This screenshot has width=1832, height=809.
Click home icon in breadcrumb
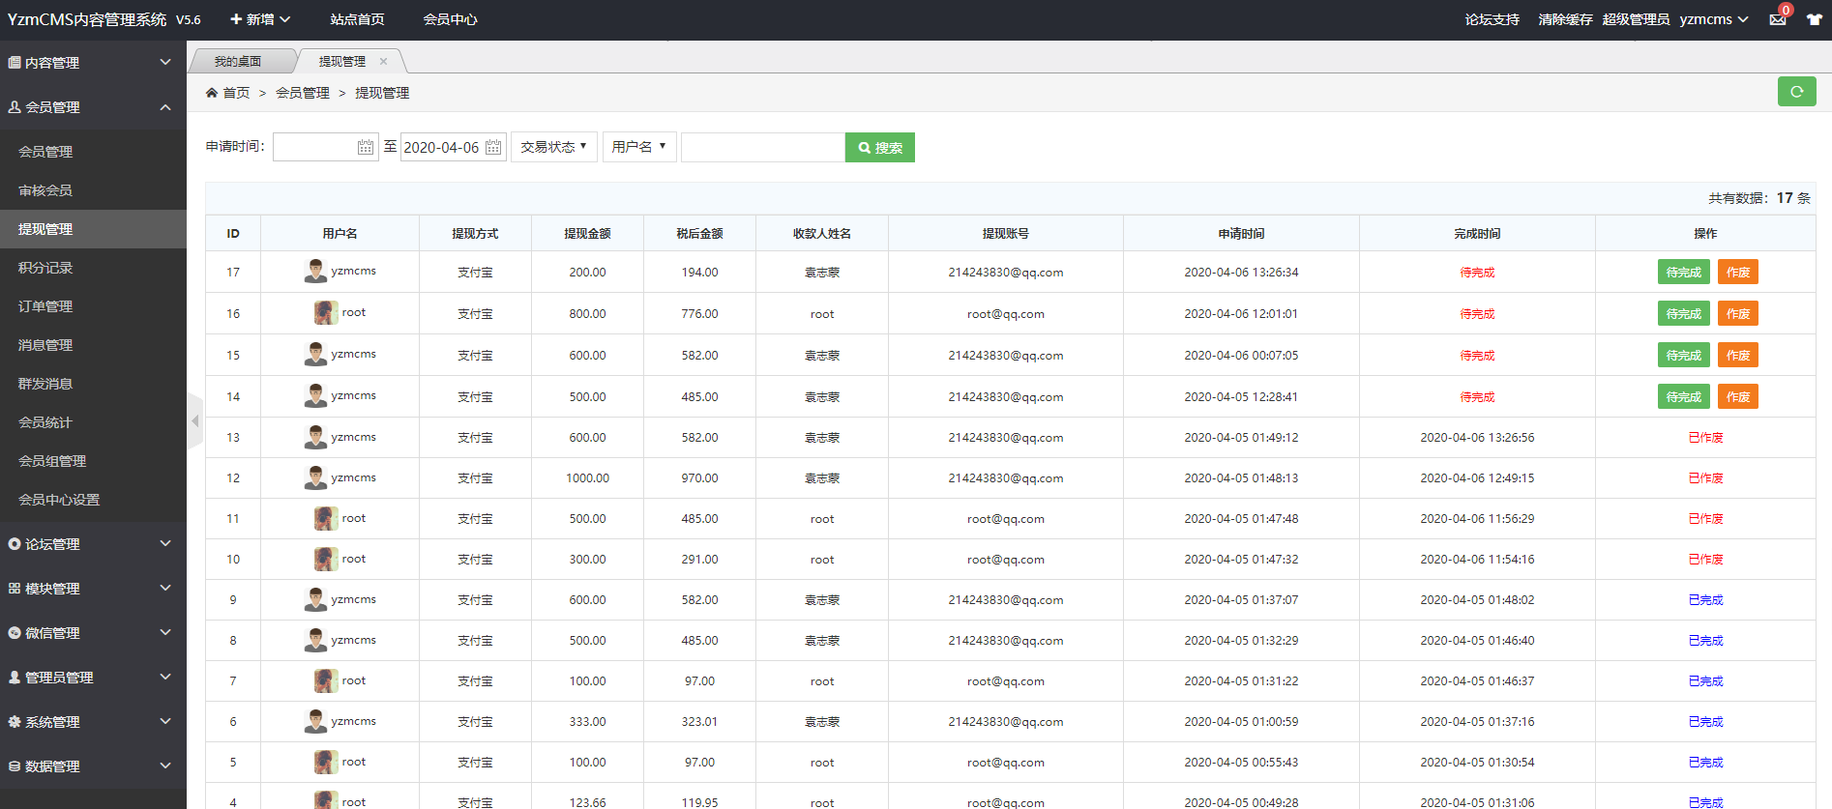click(212, 93)
